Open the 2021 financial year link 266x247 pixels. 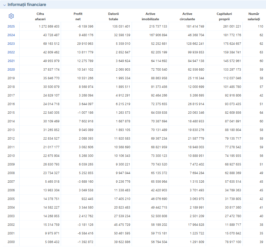click(x=11, y=61)
